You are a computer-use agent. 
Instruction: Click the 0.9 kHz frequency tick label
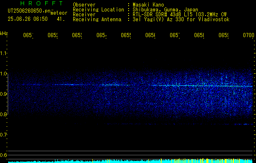3,94
